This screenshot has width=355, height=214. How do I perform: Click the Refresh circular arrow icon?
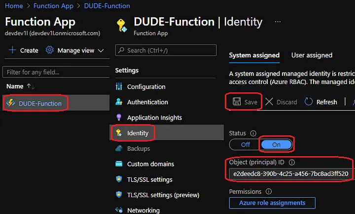pyautogui.click(x=309, y=102)
